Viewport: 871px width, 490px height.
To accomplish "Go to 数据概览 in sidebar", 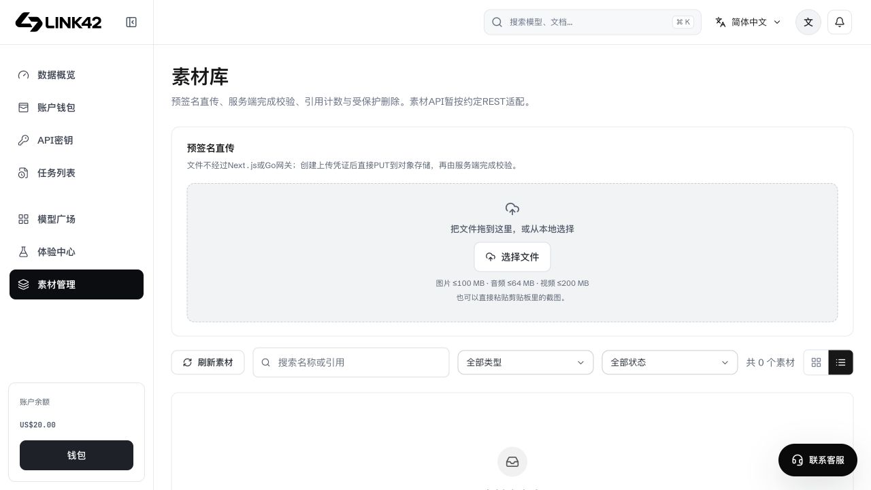I will [76, 75].
